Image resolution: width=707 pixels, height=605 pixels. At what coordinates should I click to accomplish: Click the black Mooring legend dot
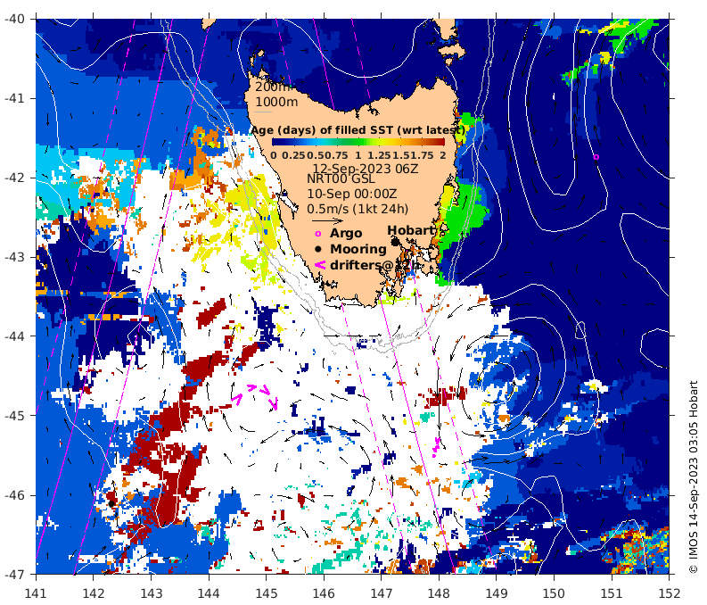tap(318, 249)
